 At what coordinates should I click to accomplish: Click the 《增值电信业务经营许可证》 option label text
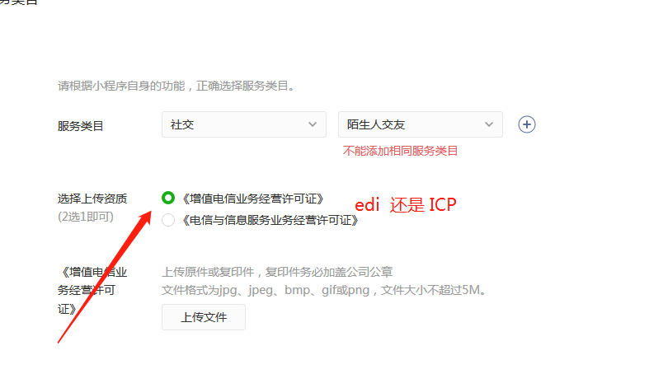point(252,199)
